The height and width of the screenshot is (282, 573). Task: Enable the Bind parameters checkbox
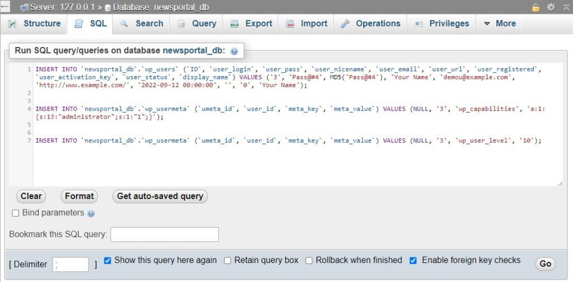[x=16, y=213]
